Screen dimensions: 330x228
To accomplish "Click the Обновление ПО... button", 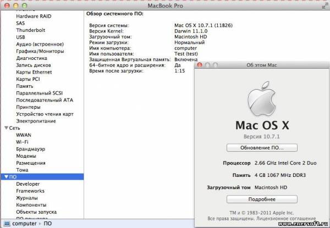I will (262, 148).
